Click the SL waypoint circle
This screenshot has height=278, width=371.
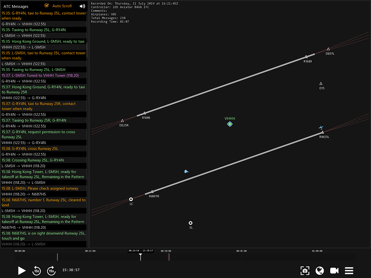pos(191,223)
